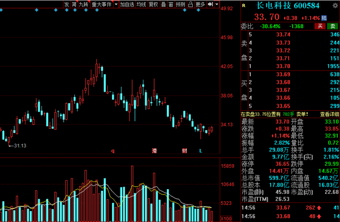Select buy level 2 price 33.68
Viewport: 340px width, 222px height.
[283, 82]
